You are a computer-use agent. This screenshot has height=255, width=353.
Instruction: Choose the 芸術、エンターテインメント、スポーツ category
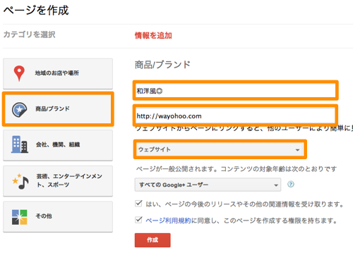click(x=58, y=181)
